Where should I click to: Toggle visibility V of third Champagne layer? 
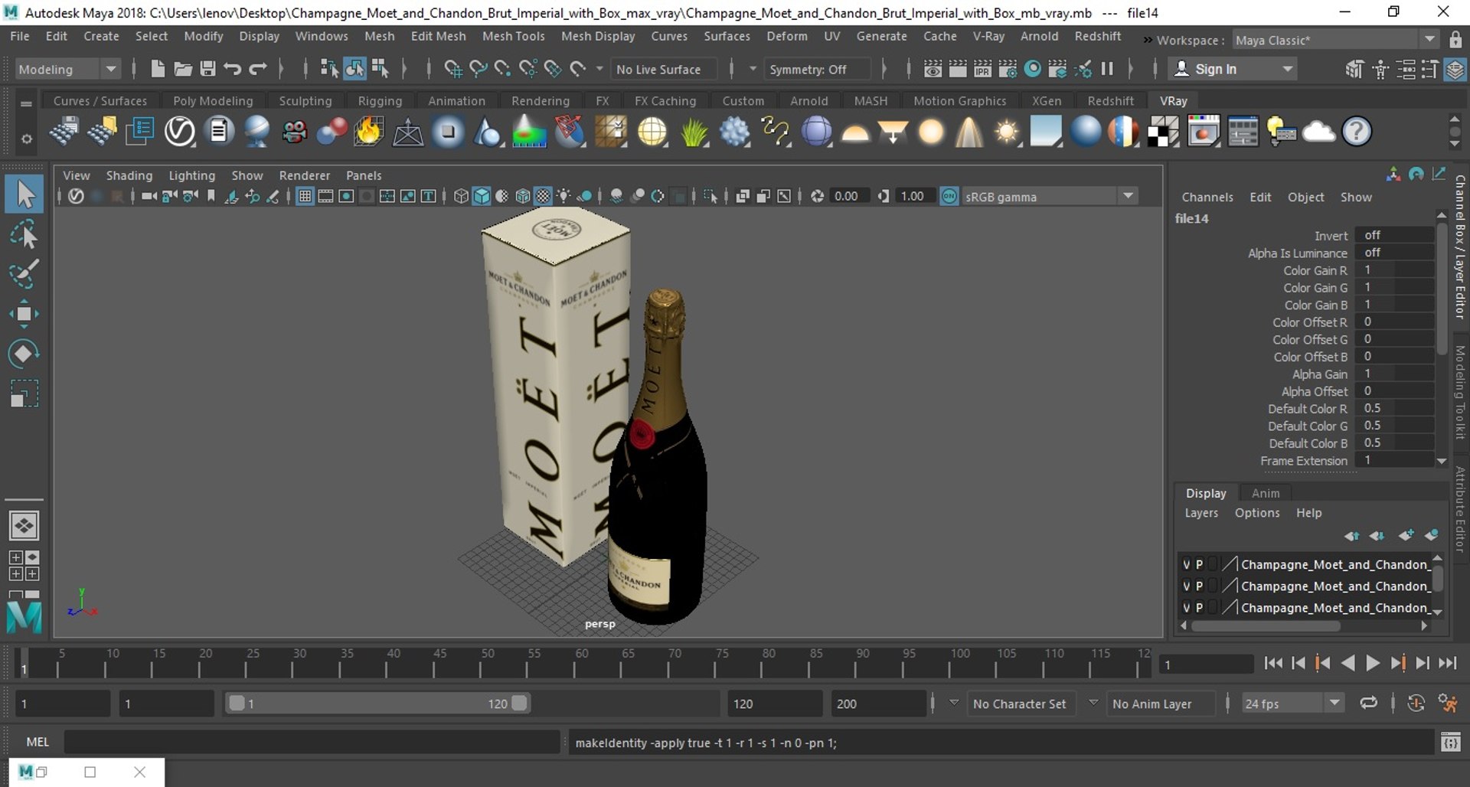click(1187, 607)
